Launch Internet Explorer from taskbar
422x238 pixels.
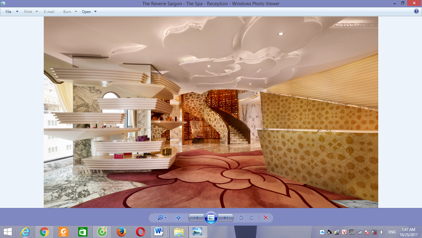pos(25,232)
